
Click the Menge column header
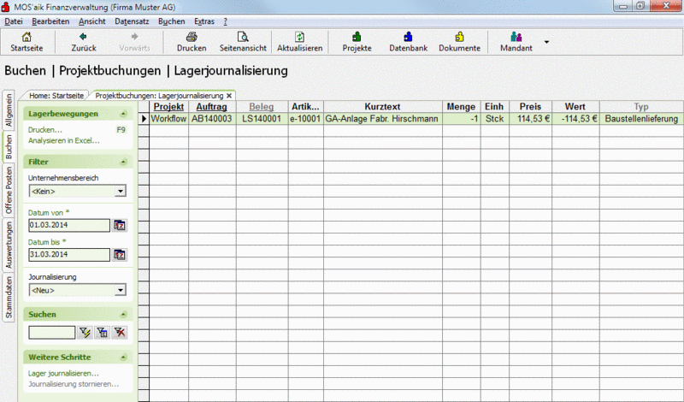[x=461, y=107]
